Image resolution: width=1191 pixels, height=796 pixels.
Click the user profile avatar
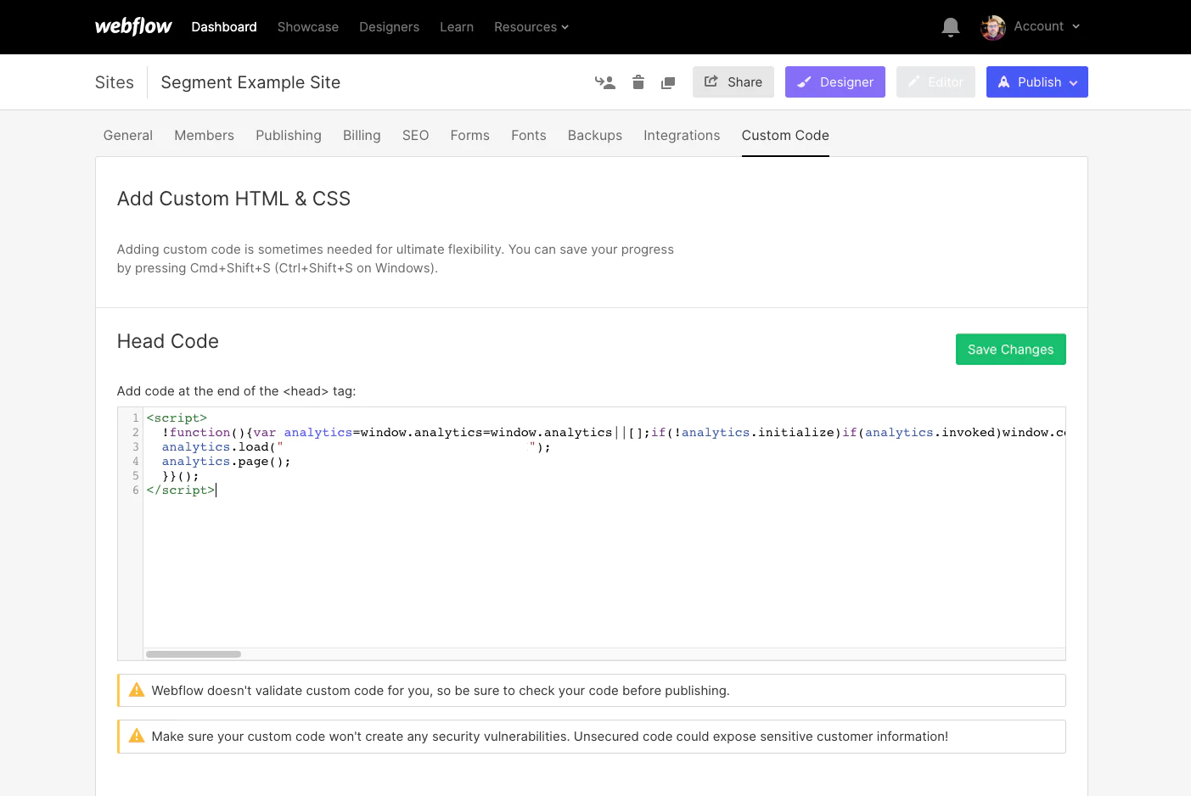pos(992,27)
